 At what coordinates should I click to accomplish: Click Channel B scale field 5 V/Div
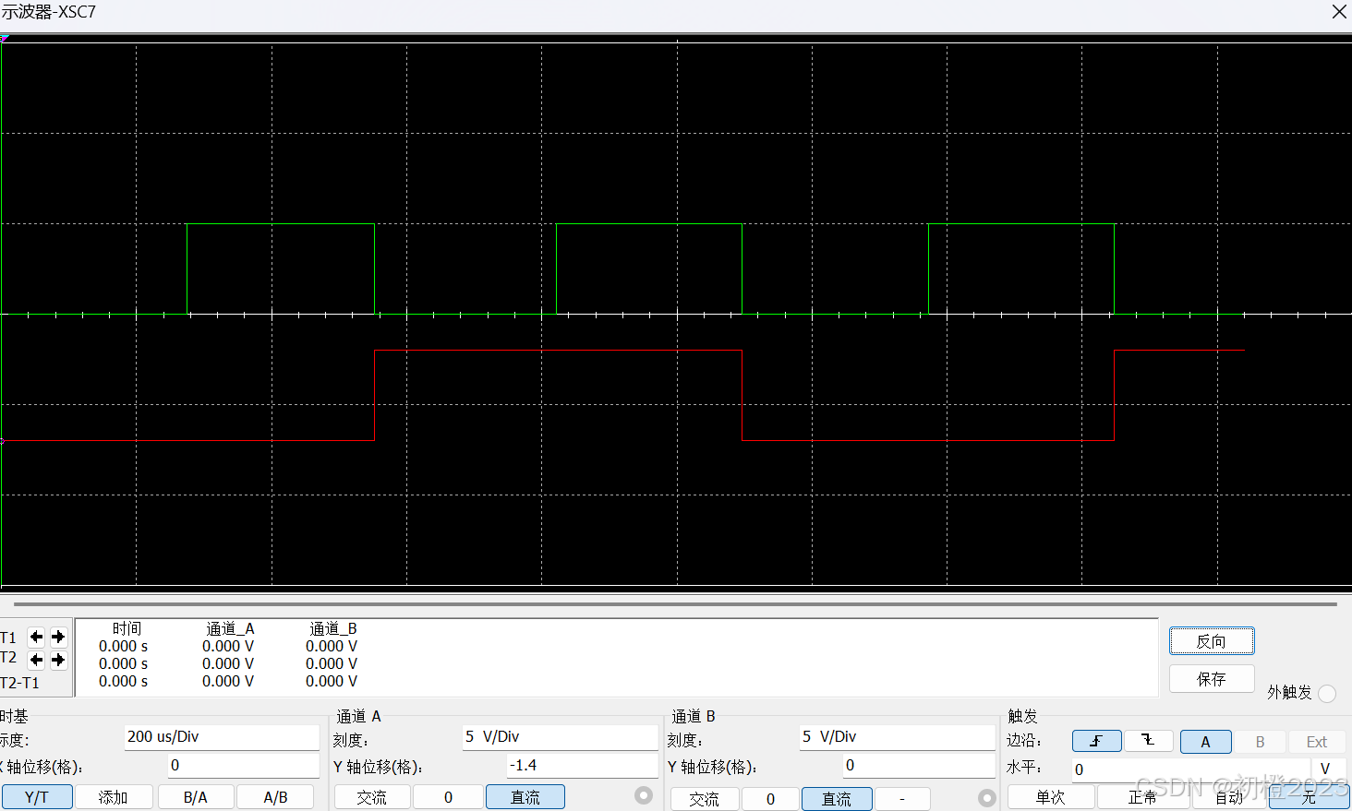tap(897, 737)
